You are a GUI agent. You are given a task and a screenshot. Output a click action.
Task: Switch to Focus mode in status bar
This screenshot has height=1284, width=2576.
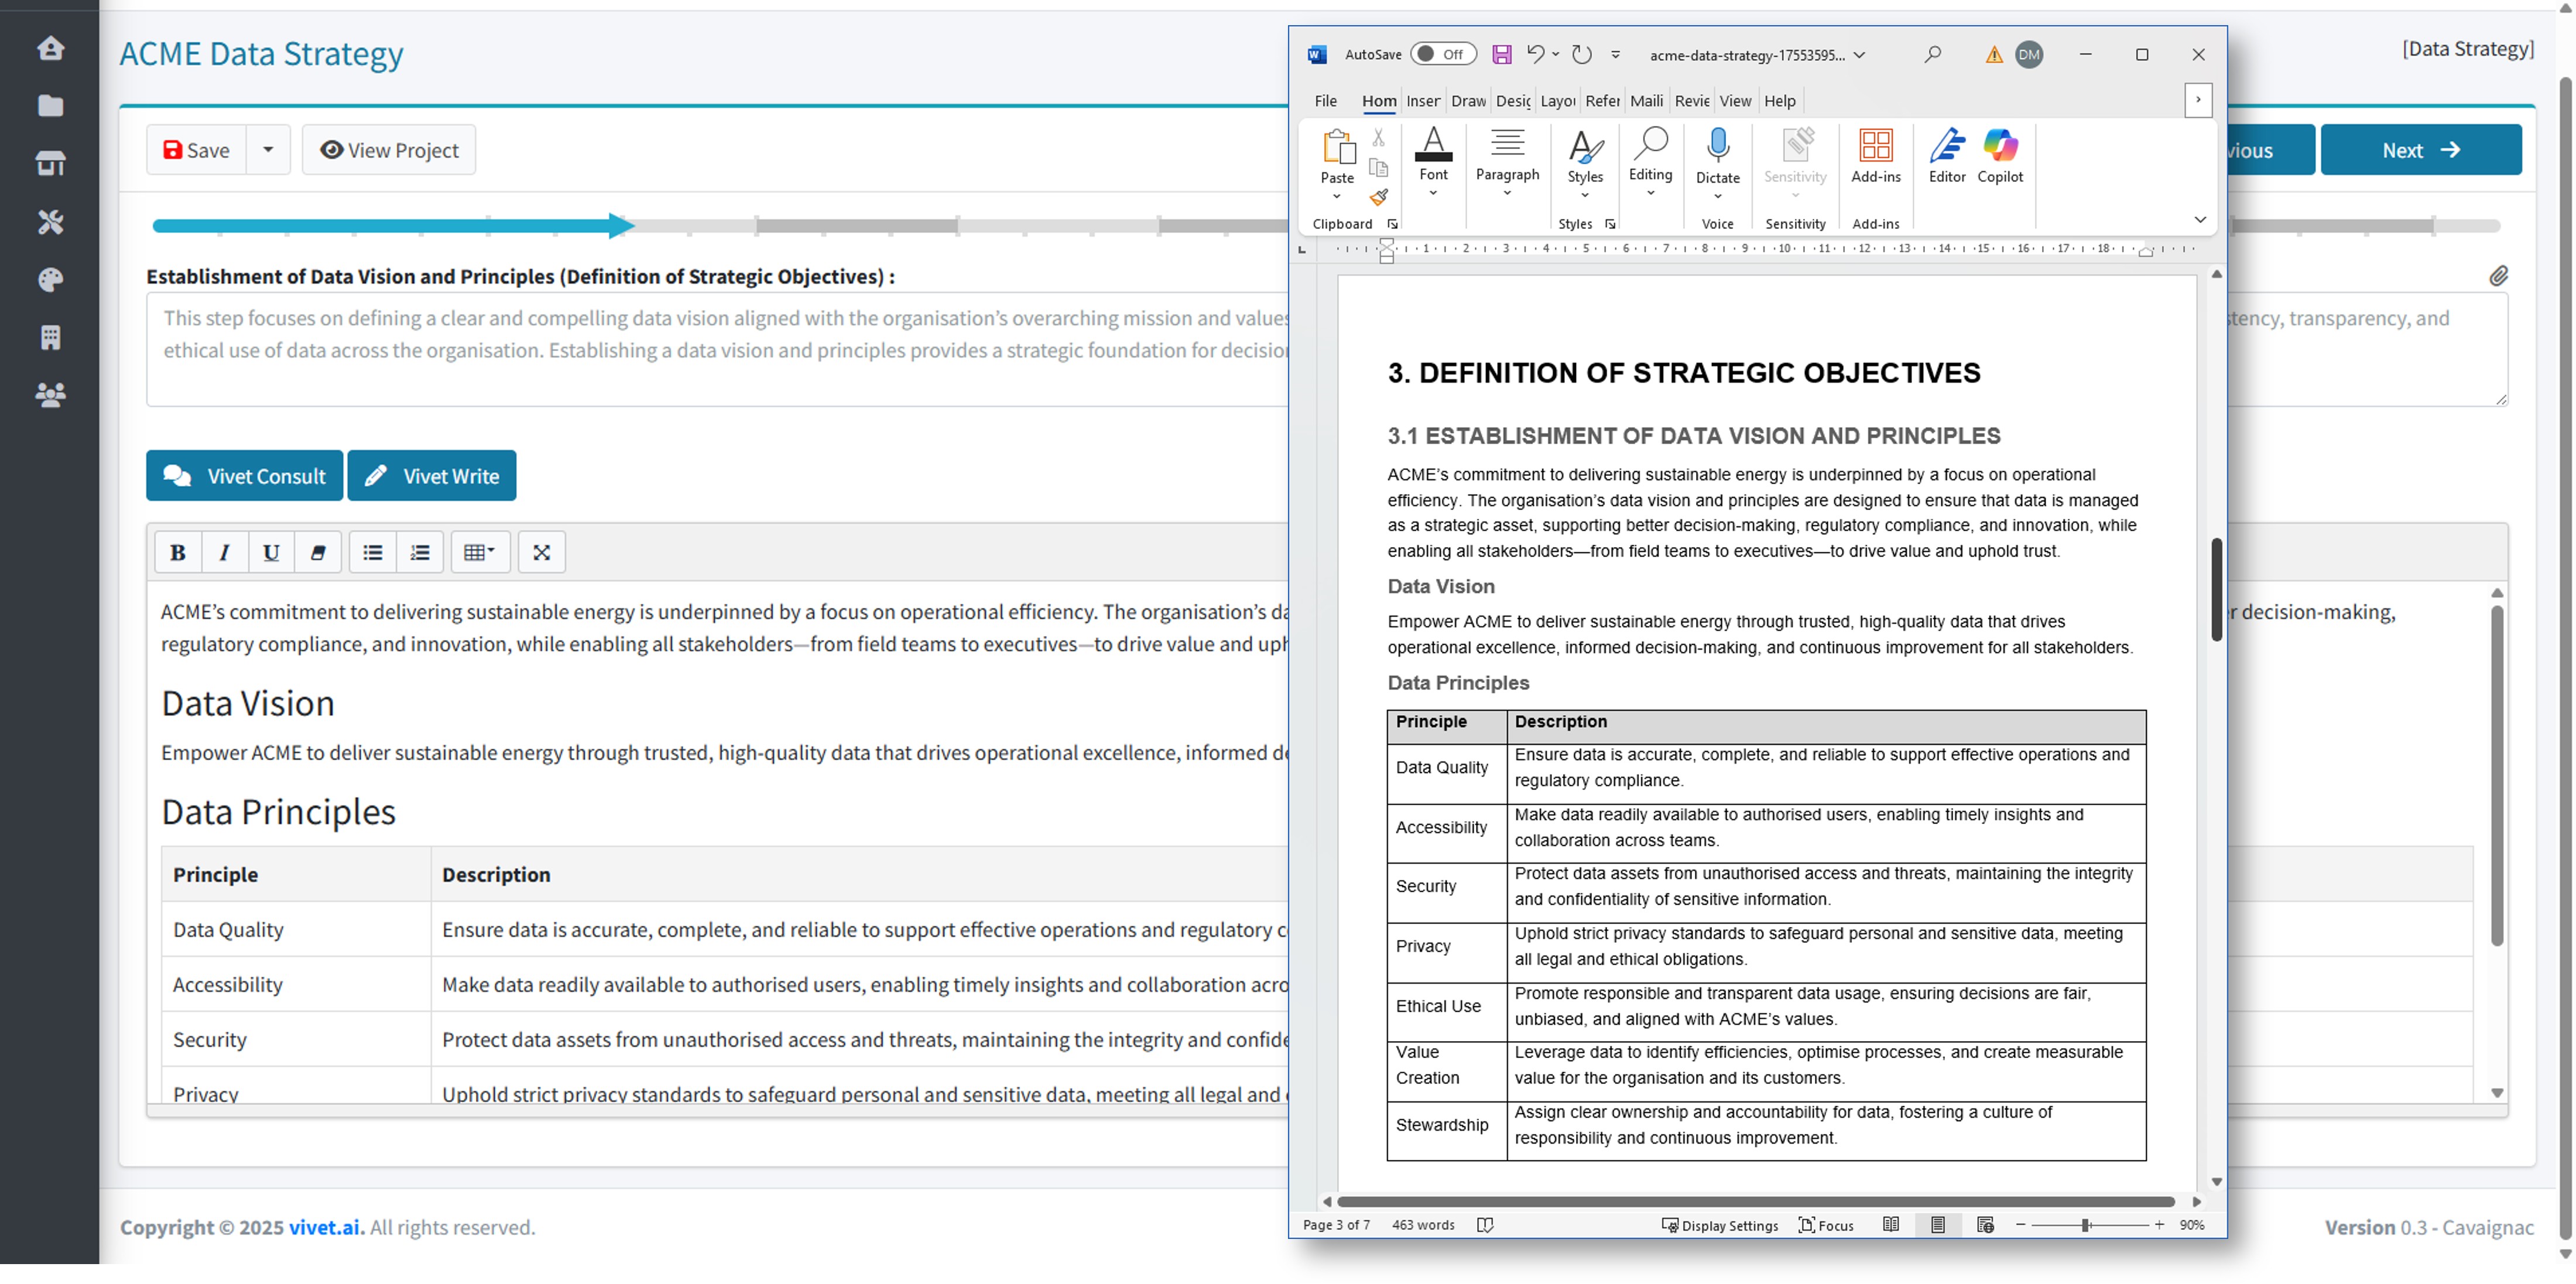[1825, 1225]
